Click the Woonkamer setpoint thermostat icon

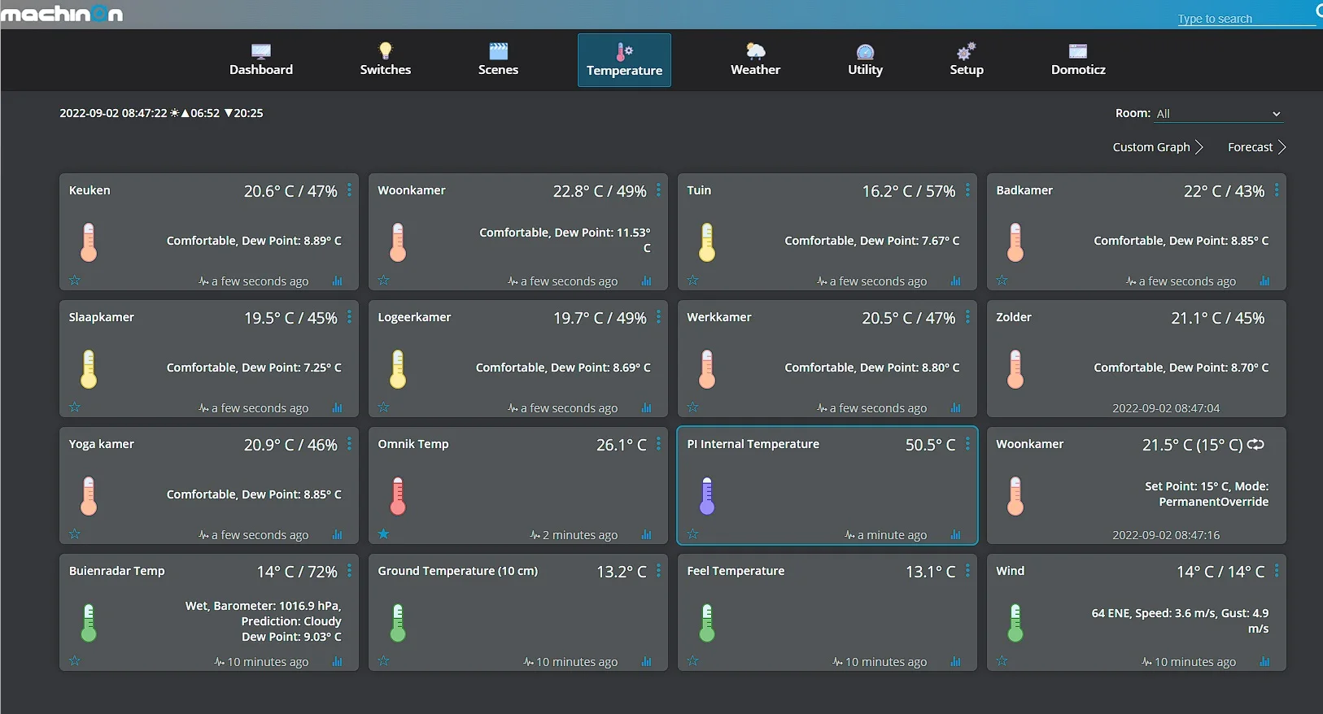[1015, 496]
